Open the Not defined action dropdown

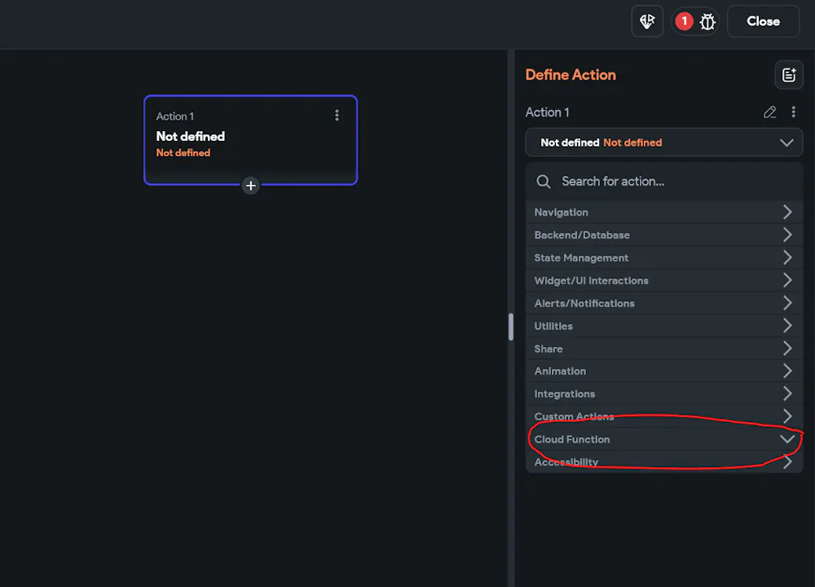[663, 142]
